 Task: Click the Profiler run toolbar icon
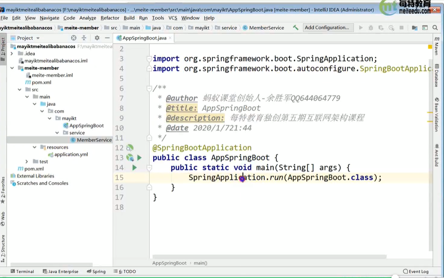tap(391, 28)
